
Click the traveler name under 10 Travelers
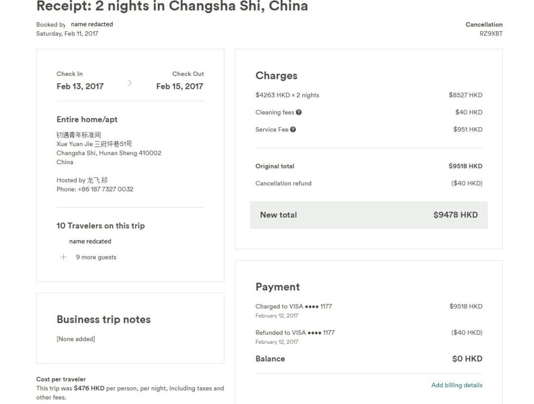[90, 241]
